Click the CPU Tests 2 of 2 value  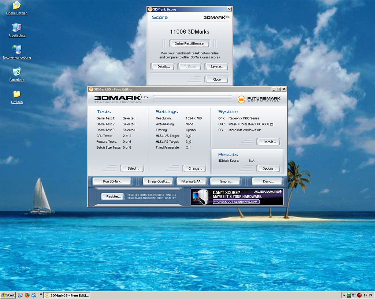pos(127,136)
